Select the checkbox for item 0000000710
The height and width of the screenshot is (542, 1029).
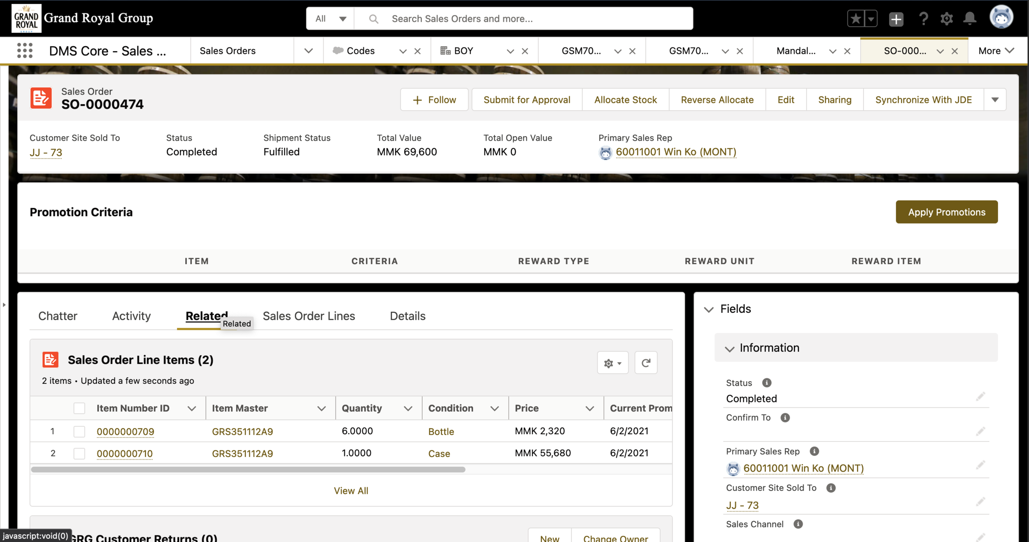click(x=79, y=453)
